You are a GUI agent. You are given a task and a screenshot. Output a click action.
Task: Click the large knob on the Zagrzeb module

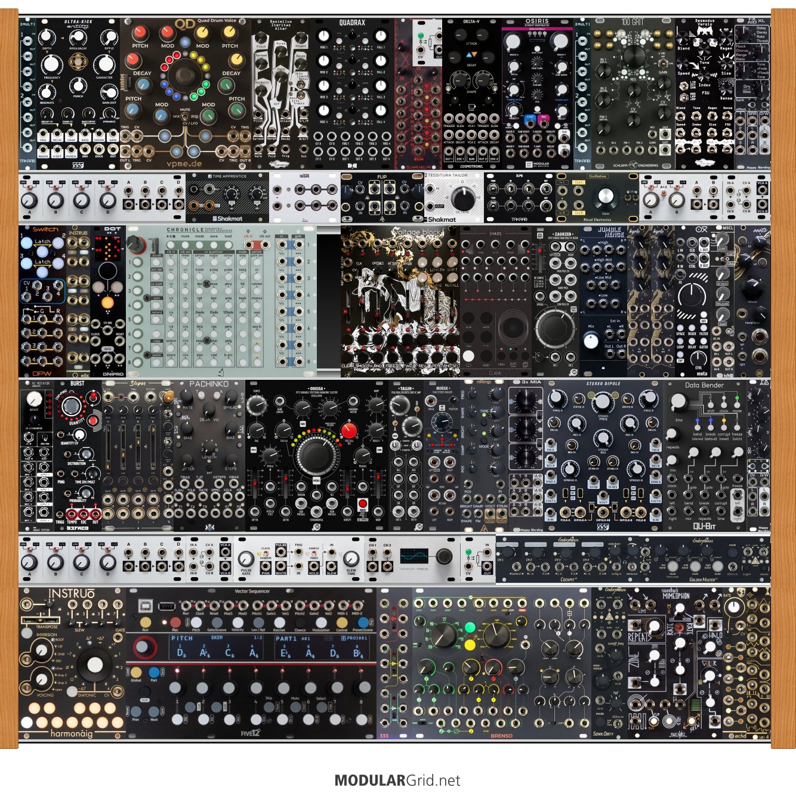(x=555, y=327)
